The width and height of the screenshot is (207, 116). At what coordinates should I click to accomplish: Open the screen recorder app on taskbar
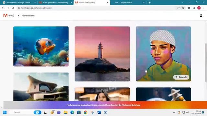(x=105, y=112)
